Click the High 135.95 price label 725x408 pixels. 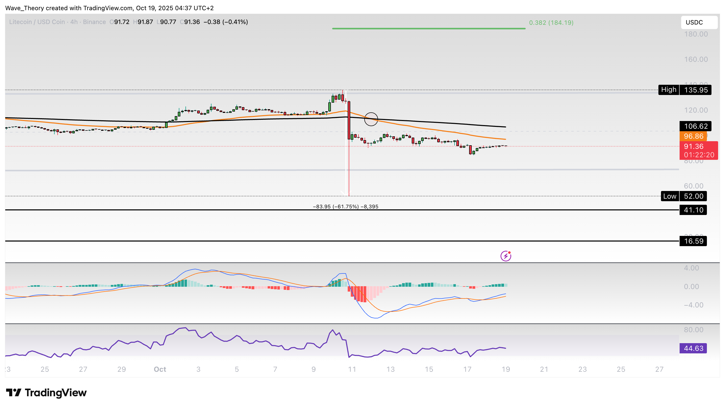pyautogui.click(x=684, y=90)
